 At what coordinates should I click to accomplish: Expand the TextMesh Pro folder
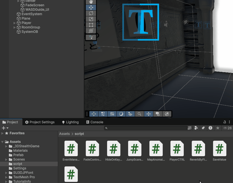point(6,177)
